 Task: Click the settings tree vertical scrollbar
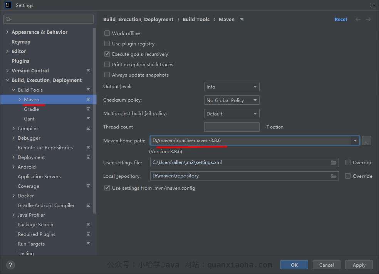(95, 121)
